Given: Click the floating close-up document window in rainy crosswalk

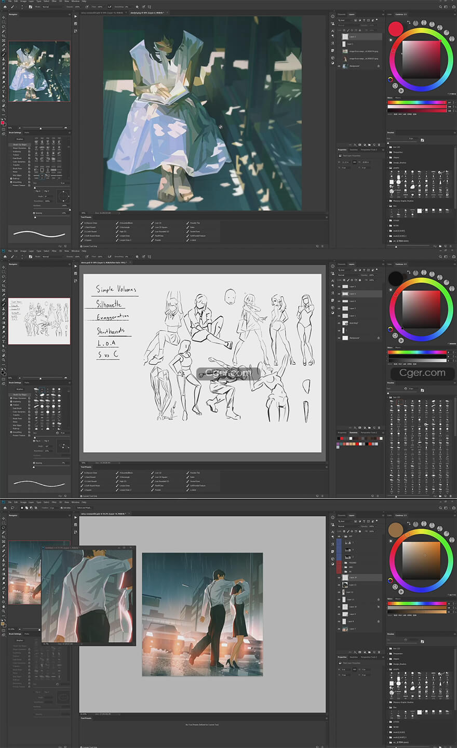Looking at the screenshot, I should 88,595.
